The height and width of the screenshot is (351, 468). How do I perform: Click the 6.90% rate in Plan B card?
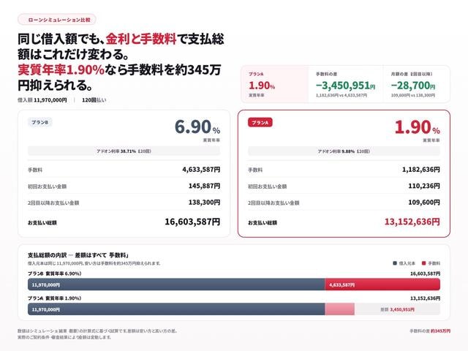pyautogui.click(x=197, y=127)
